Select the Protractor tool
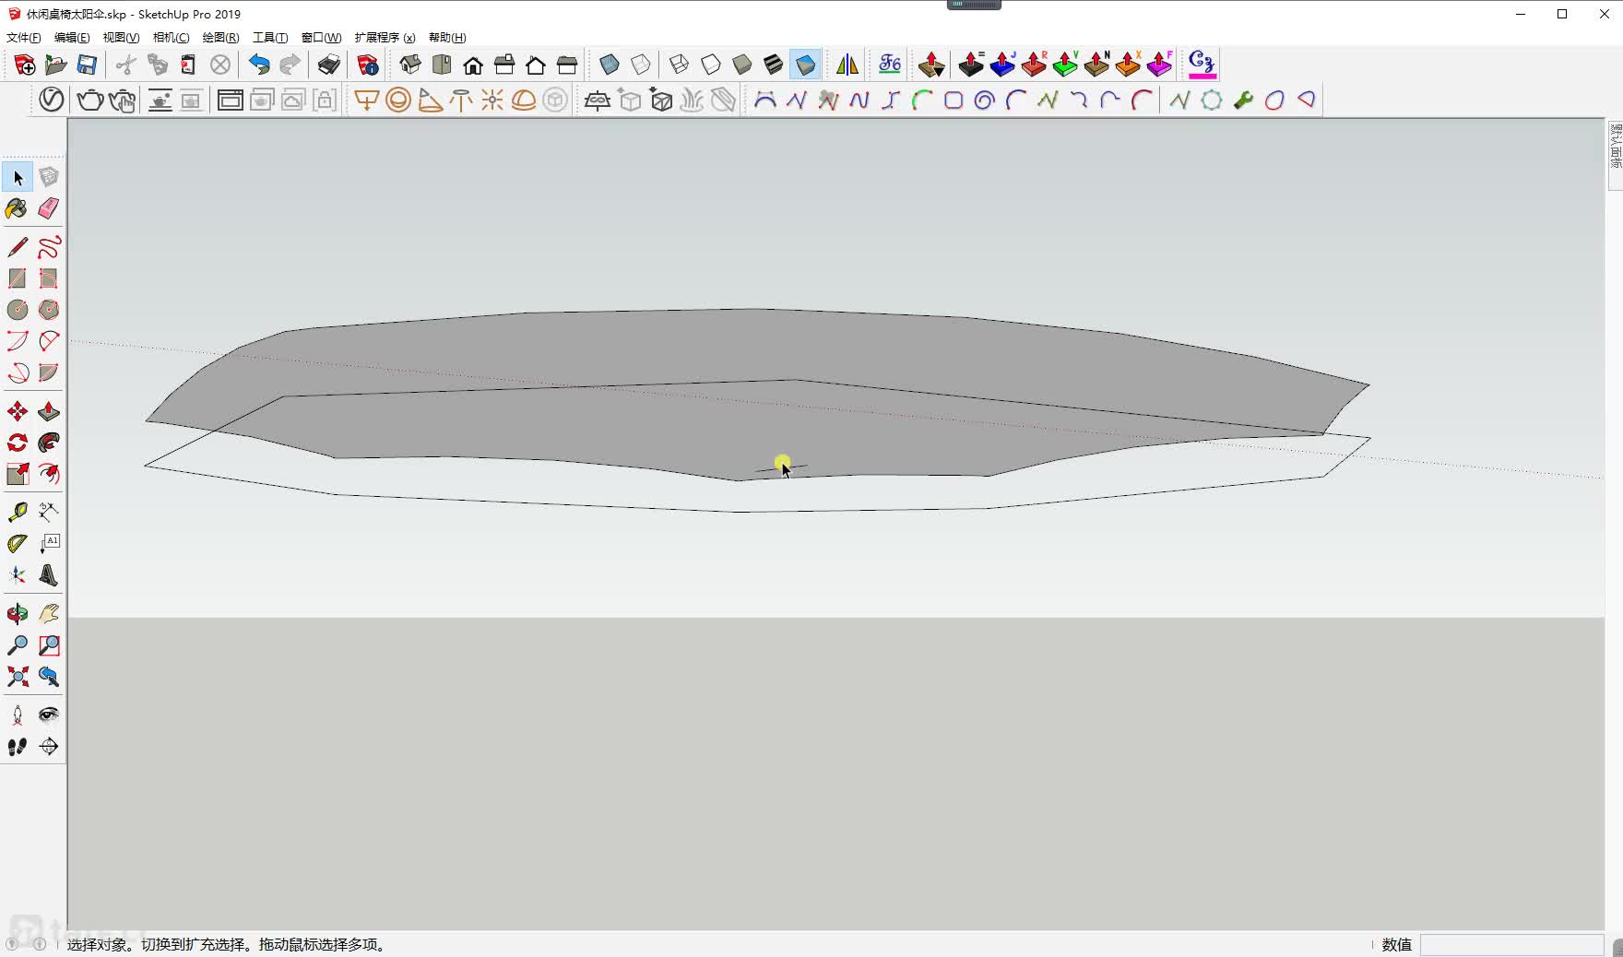The image size is (1623, 957). click(18, 543)
